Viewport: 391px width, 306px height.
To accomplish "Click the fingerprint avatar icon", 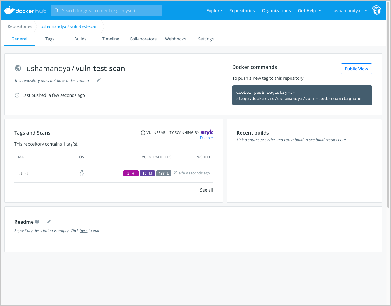I will tap(376, 11).
